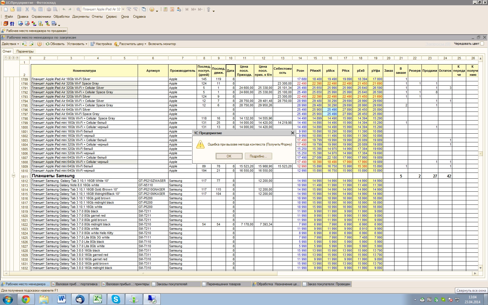Viewport: 488px width, 305px height.
Task: Click the user list icon near calendar
Action: [x=179, y=9]
